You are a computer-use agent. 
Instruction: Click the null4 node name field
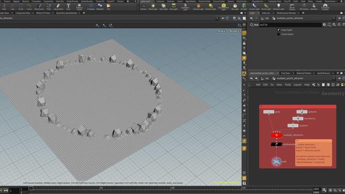click(290, 25)
